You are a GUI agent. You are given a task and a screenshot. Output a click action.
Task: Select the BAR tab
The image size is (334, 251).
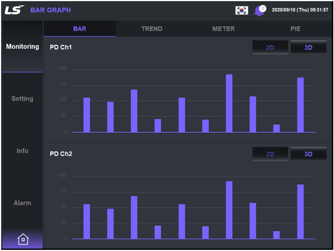80,29
